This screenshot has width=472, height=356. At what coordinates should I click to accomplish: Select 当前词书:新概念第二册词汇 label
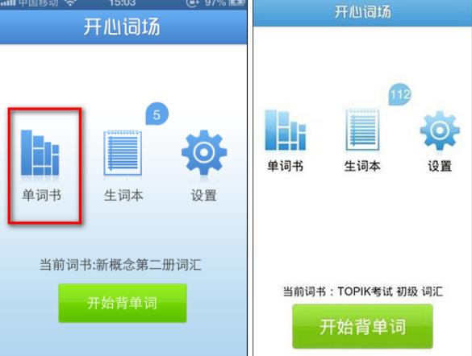(120, 265)
